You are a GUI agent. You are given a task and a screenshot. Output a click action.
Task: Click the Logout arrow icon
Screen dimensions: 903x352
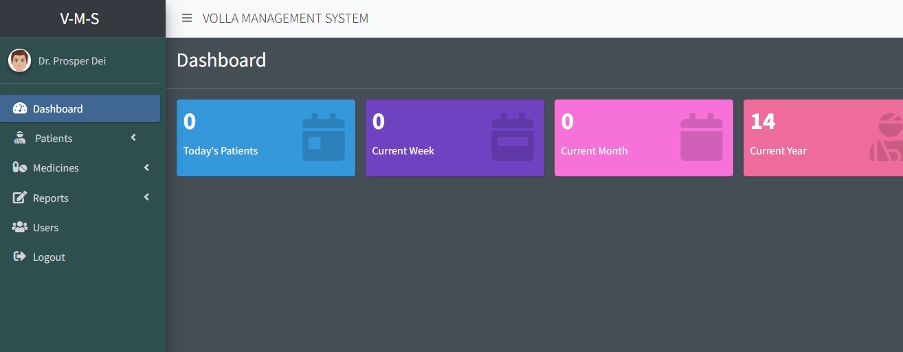[x=20, y=257]
